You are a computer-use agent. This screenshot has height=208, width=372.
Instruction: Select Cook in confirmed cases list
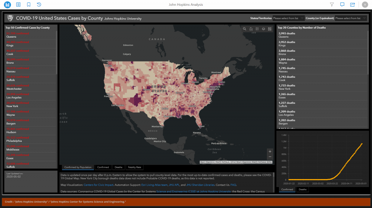point(31,52)
